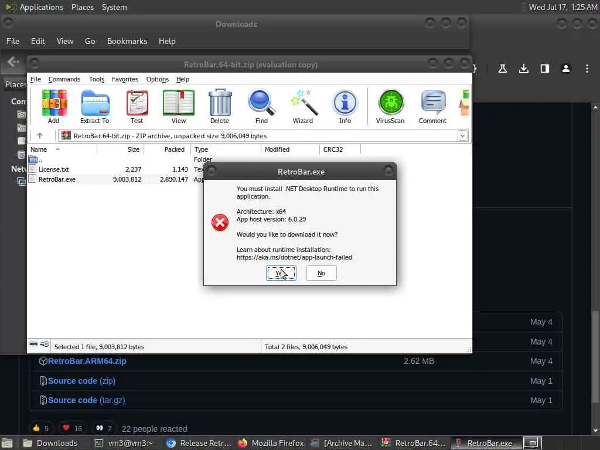Open WinRAR File menu
The image size is (600, 450).
tap(36, 79)
